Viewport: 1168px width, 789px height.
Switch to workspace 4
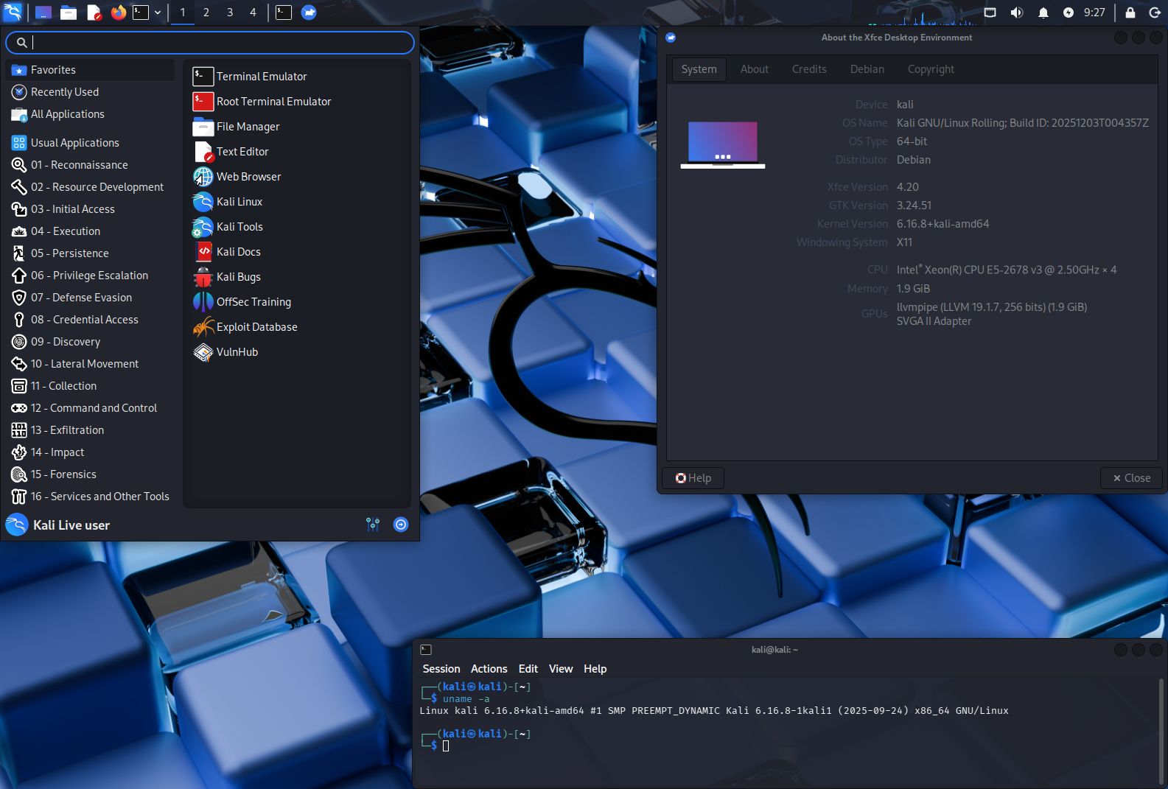click(253, 13)
